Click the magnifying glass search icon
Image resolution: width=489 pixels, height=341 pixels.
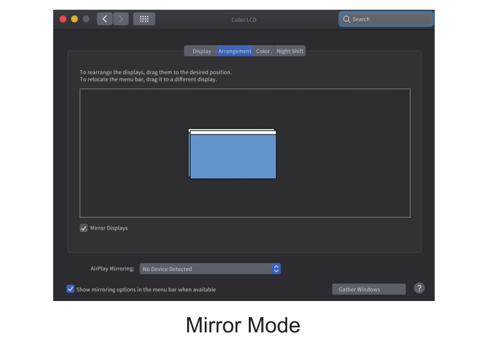tap(347, 19)
